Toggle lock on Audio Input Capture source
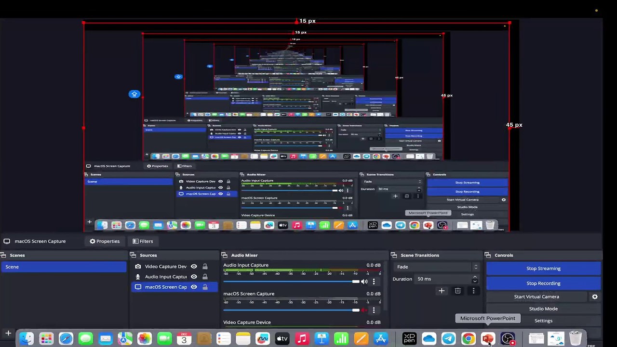 205,277
